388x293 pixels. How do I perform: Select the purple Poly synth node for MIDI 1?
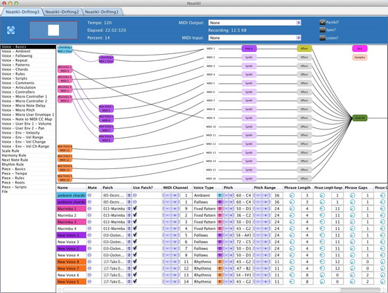(x=249, y=48)
